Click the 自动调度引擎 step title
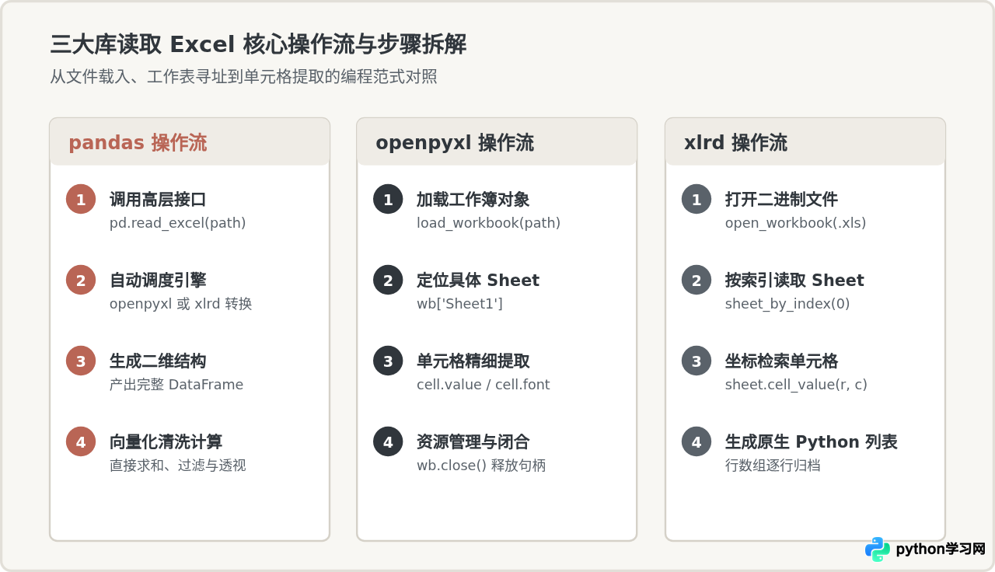Viewport: 995px width, 572px height. (158, 281)
